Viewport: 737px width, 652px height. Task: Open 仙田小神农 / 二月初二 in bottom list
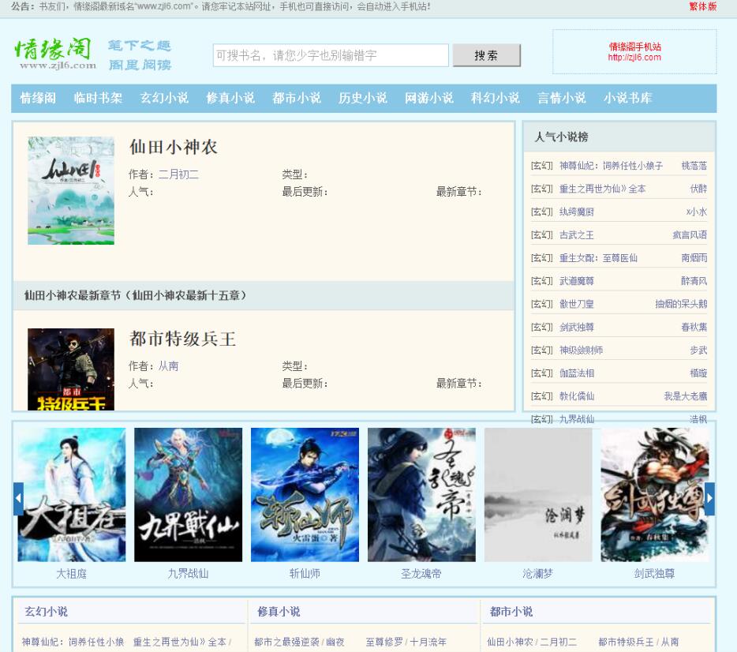(x=532, y=642)
